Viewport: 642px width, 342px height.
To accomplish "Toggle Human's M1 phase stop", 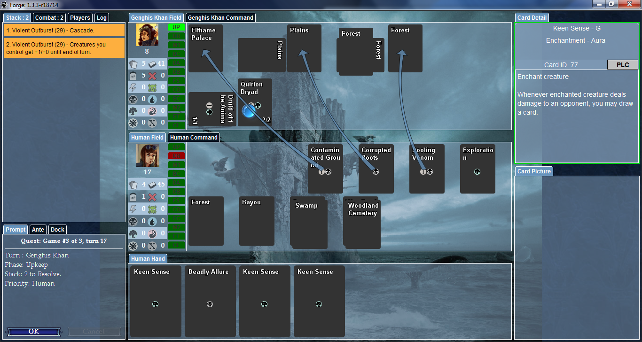I will coord(176,164).
